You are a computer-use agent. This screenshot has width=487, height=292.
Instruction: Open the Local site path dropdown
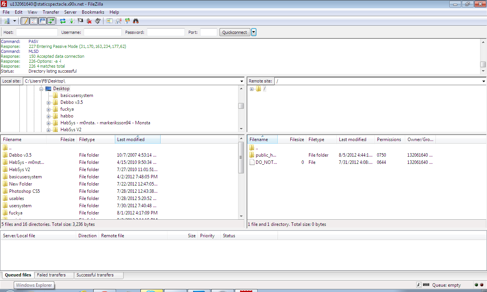click(242, 81)
